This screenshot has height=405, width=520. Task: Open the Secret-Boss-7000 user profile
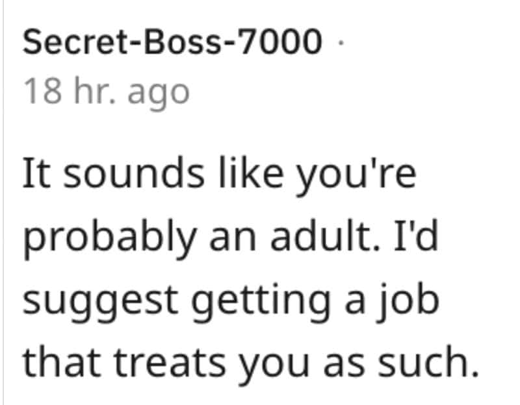[x=172, y=42]
